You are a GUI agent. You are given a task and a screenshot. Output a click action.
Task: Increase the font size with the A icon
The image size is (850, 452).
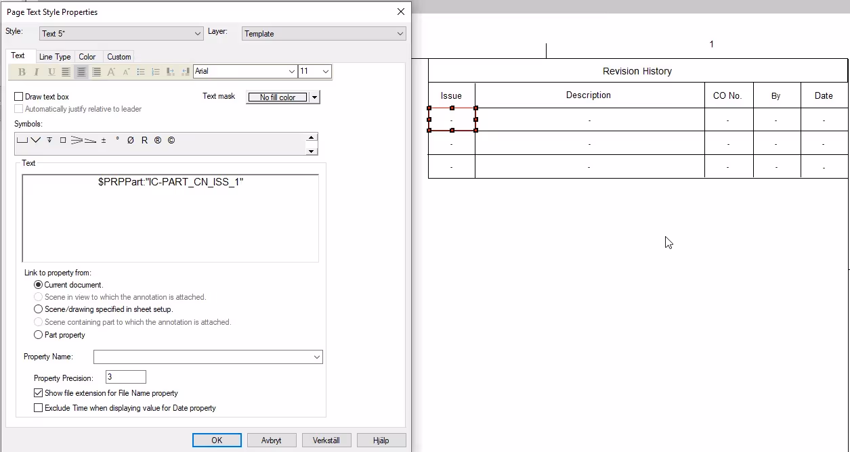(110, 72)
